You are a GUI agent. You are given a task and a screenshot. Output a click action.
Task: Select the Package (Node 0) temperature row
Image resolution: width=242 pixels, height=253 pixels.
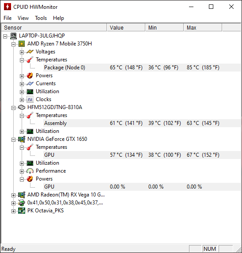click(x=142, y=68)
